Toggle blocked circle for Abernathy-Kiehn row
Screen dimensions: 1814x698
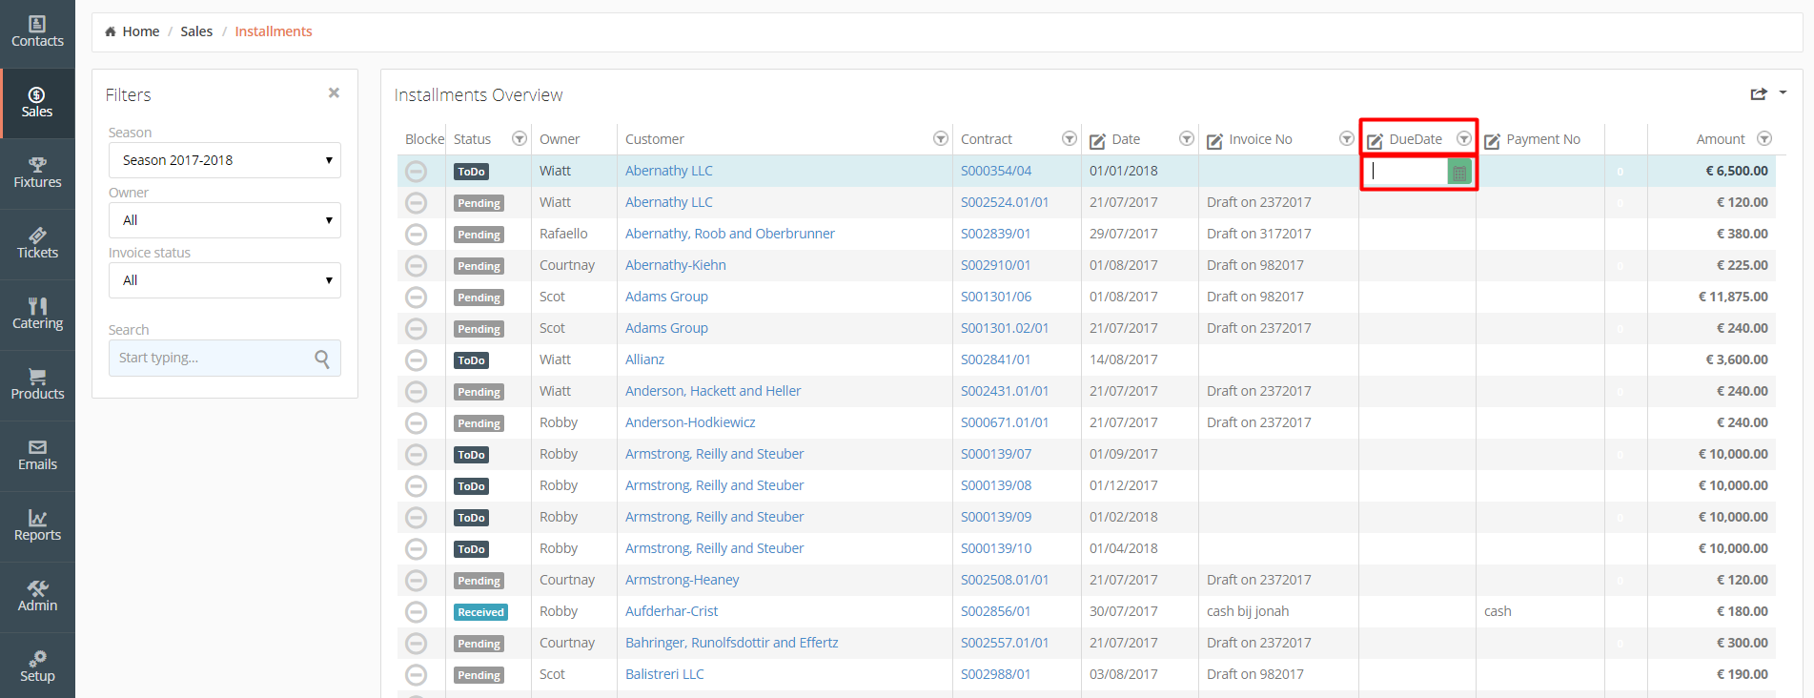(416, 266)
